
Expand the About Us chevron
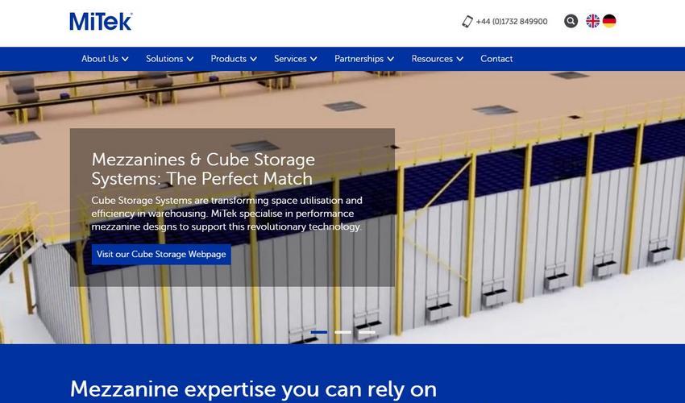(x=125, y=59)
